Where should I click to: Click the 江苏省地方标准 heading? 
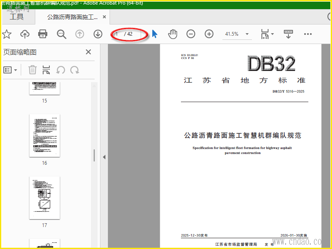coord(244,81)
